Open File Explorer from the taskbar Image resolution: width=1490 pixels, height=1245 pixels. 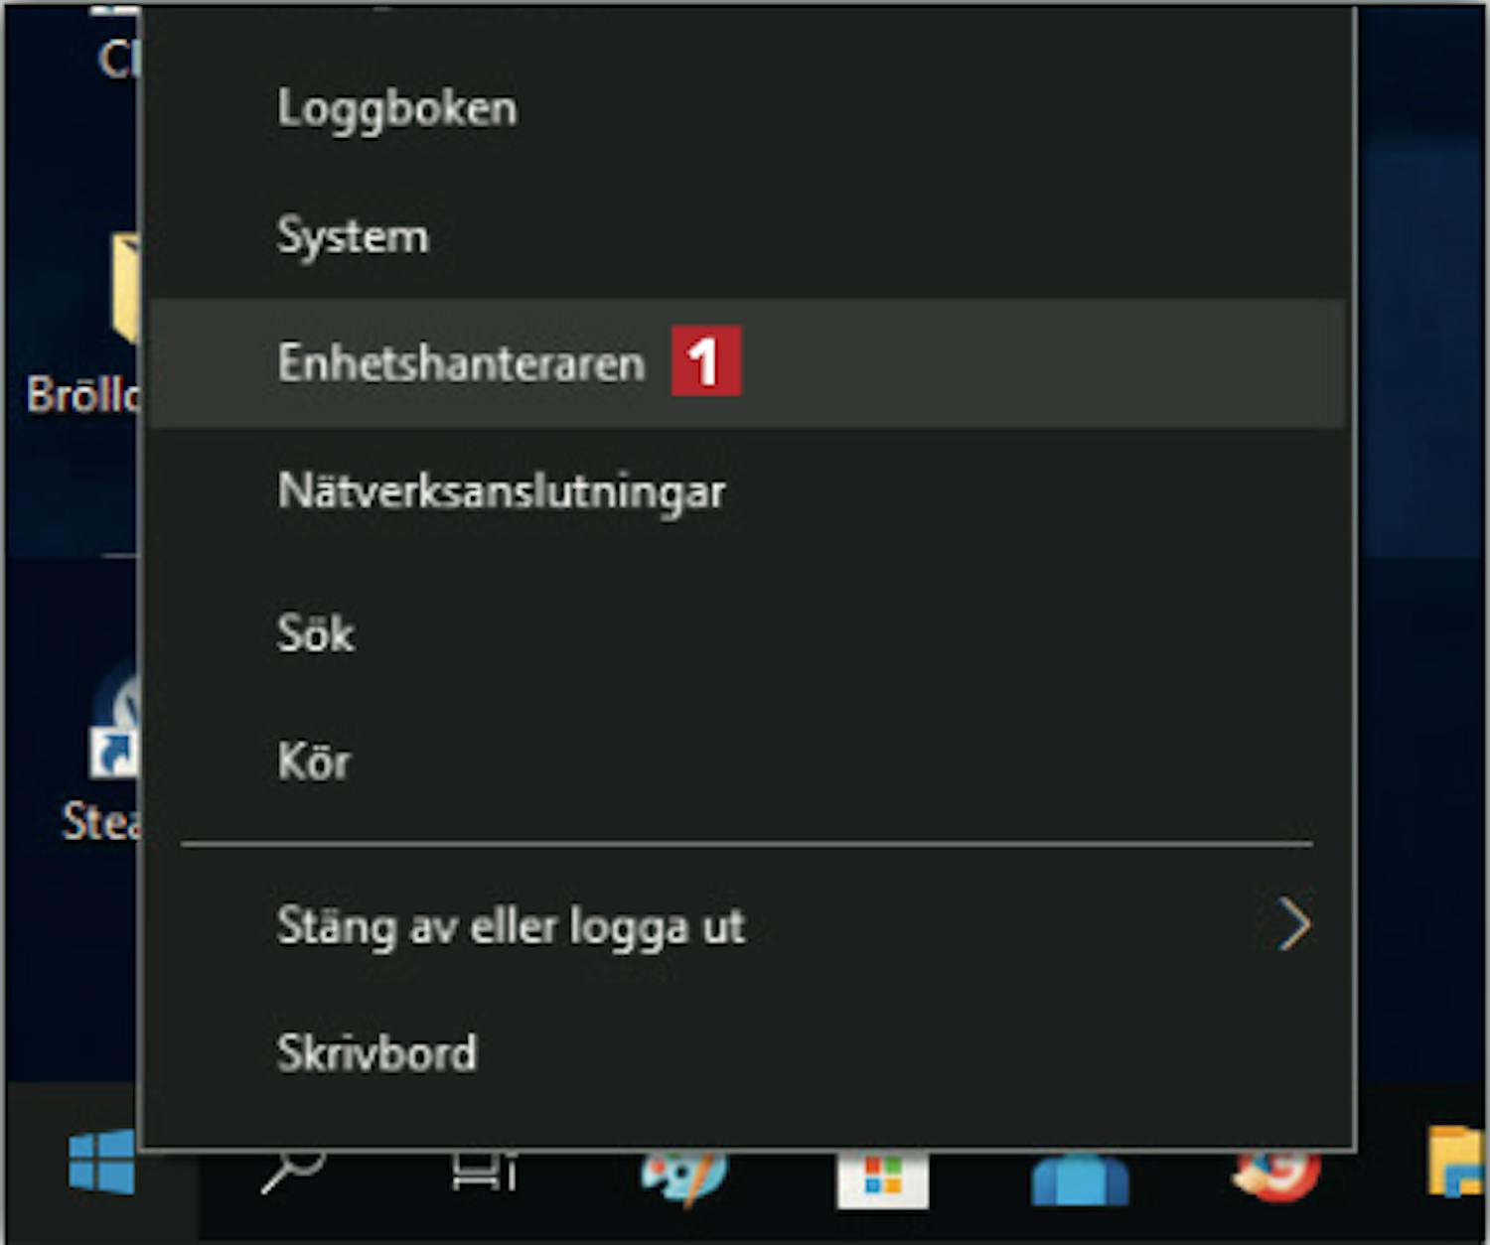tap(1456, 1162)
